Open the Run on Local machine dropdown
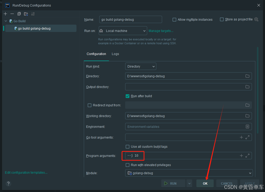Screen dimensions: 265x192 [x=123, y=31]
